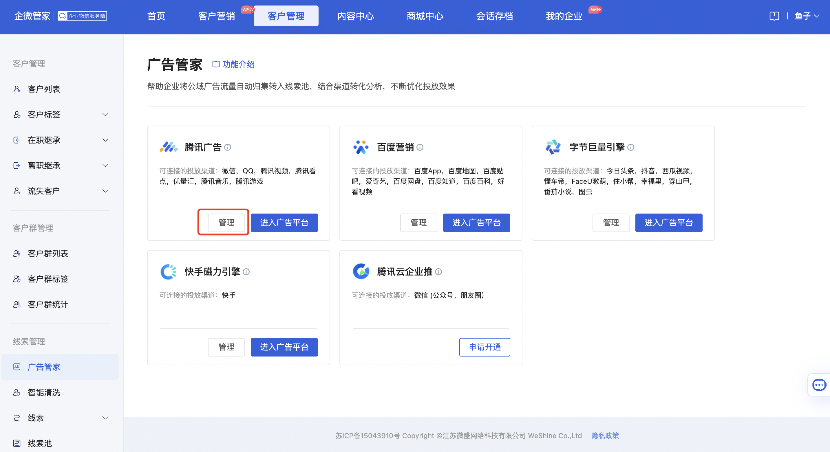
Task: Click 管理 in 百度营销 card
Action: (x=418, y=223)
